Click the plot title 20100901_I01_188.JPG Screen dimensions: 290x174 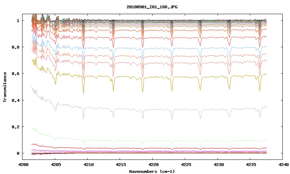pos(152,7)
